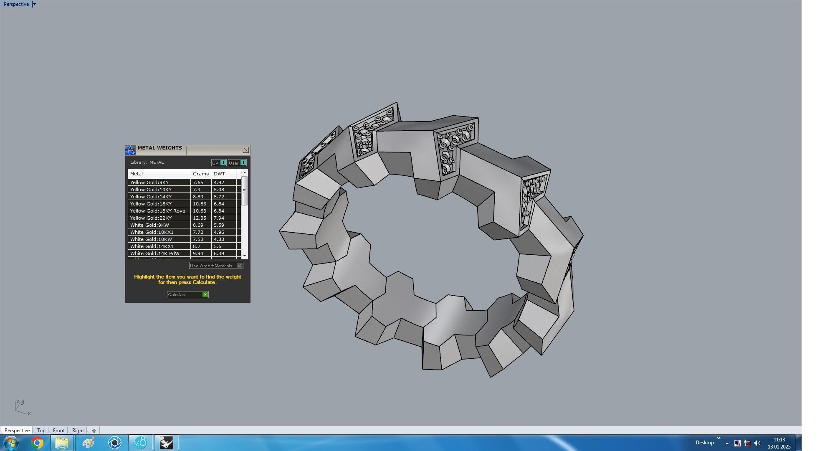This screenshot has width=835, height=451.
Task: Select the White Gold:10KW row
Action: point(184,239)
